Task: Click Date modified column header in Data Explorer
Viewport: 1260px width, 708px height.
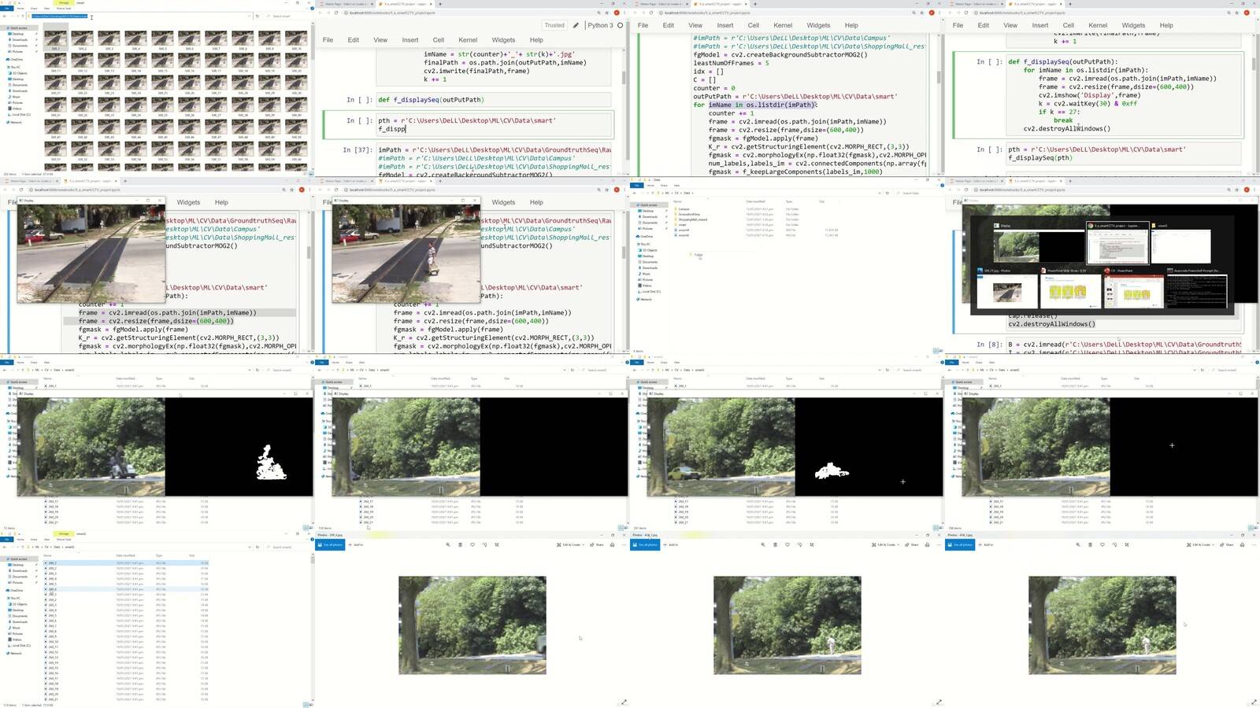Action: click(755, 201)
